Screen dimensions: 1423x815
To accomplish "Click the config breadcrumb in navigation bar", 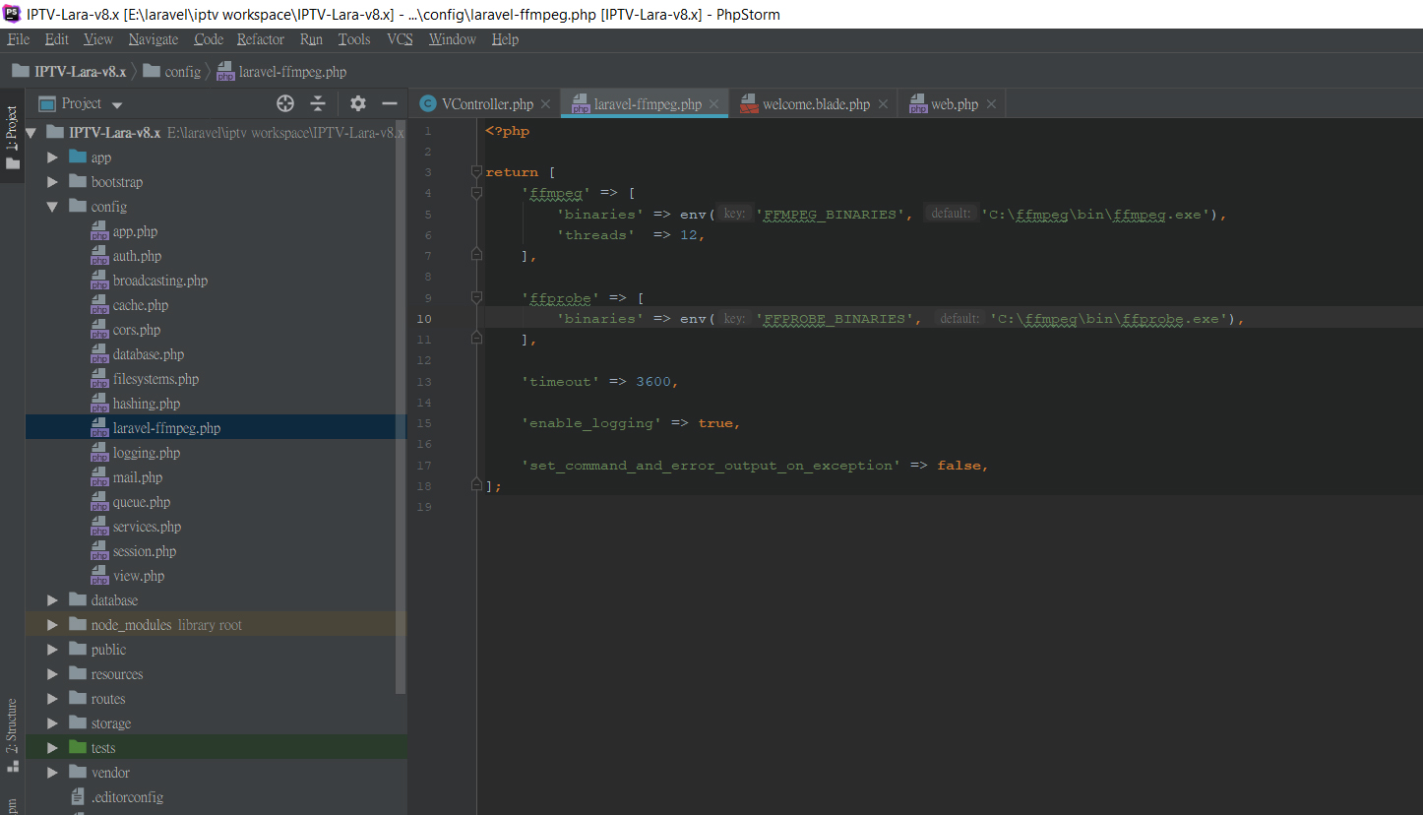I will pos(171,72).
